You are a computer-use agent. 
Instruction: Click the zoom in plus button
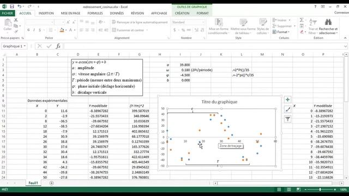coord(335,189)
